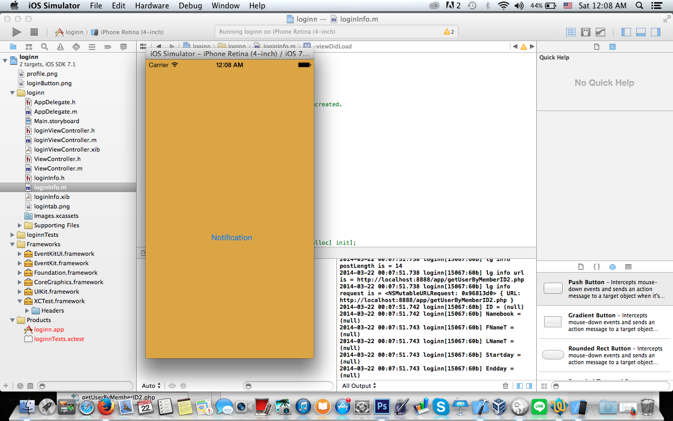Open the Window menu

coord(225,6)
